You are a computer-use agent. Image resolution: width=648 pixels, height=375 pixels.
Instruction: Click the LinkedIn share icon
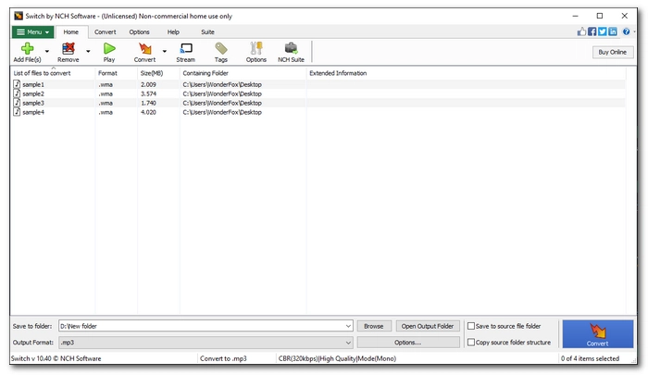coord(613,31)
